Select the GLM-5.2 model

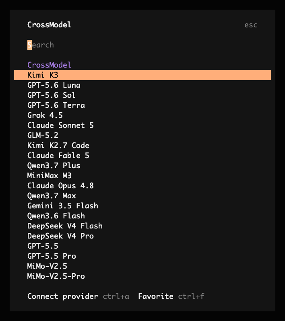142,135
